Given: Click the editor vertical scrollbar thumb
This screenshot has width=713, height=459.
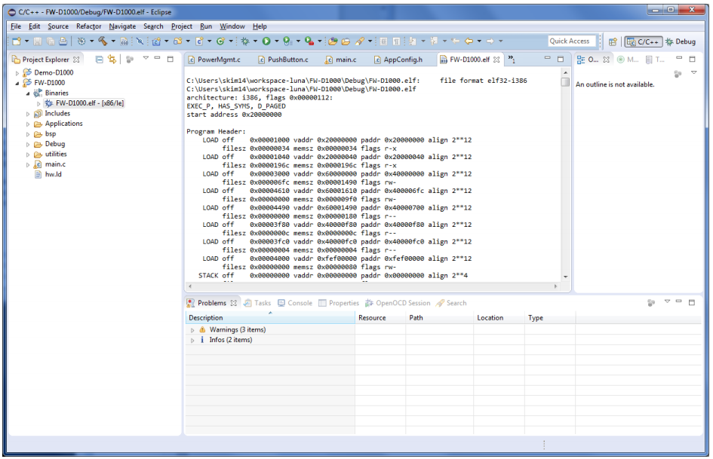Looking at the screenshot, I should click(x=565, y=82).
